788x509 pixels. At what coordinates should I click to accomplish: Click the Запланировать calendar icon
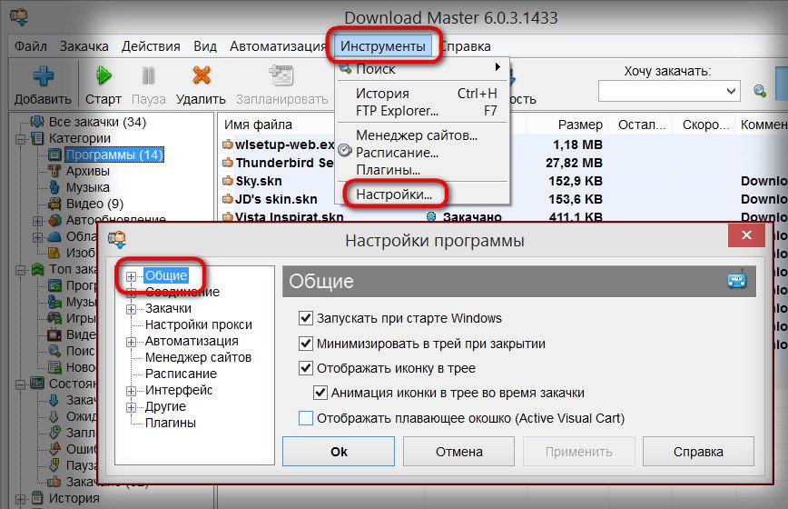[281, 75]
